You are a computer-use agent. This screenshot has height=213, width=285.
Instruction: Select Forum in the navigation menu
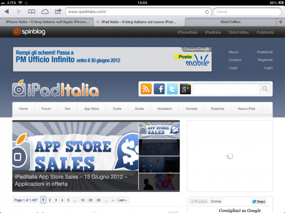46,109
